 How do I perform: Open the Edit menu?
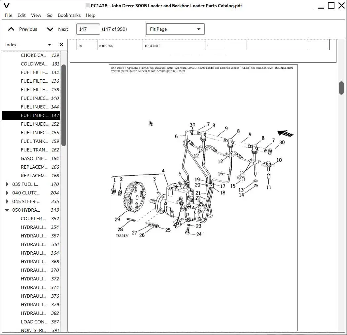pos(21,15)
